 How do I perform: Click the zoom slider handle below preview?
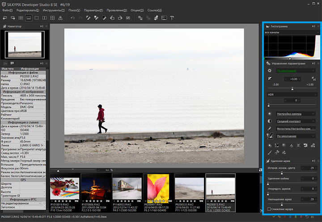coord(58,171)
